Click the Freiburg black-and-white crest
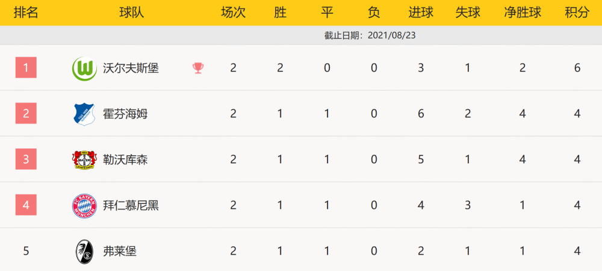 [x=84, y=251]
